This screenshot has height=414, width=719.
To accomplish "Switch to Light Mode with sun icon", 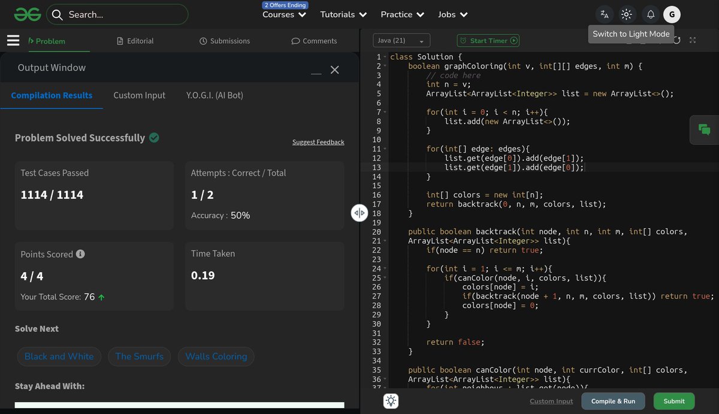I will (x=627, y=14).
